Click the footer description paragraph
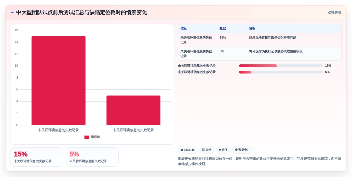Screen dimensions: 352x177 260,161
